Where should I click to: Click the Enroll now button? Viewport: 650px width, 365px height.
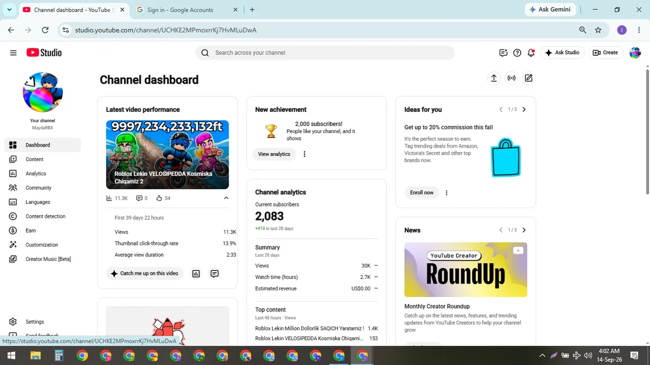pyautogui.click(x=421, y=193)
